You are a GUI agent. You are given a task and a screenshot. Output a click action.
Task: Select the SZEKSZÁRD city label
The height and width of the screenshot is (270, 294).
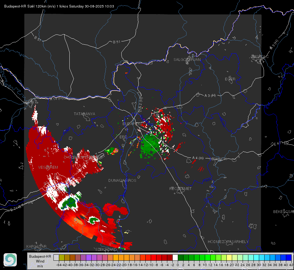tap(106, 249)
